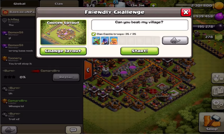Switch to the Clan chat tab
Viewport: 224px width, 134px height.
pos(59,4)
